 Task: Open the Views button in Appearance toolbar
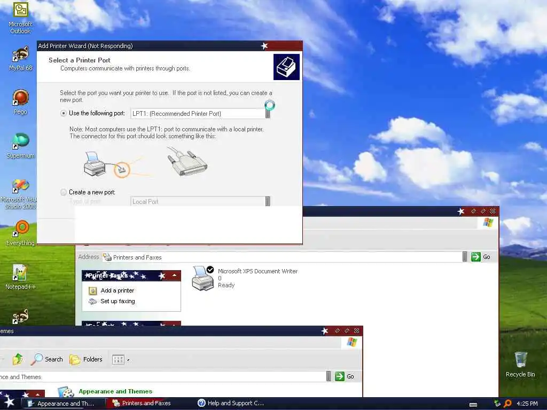[x=120, y=359]
